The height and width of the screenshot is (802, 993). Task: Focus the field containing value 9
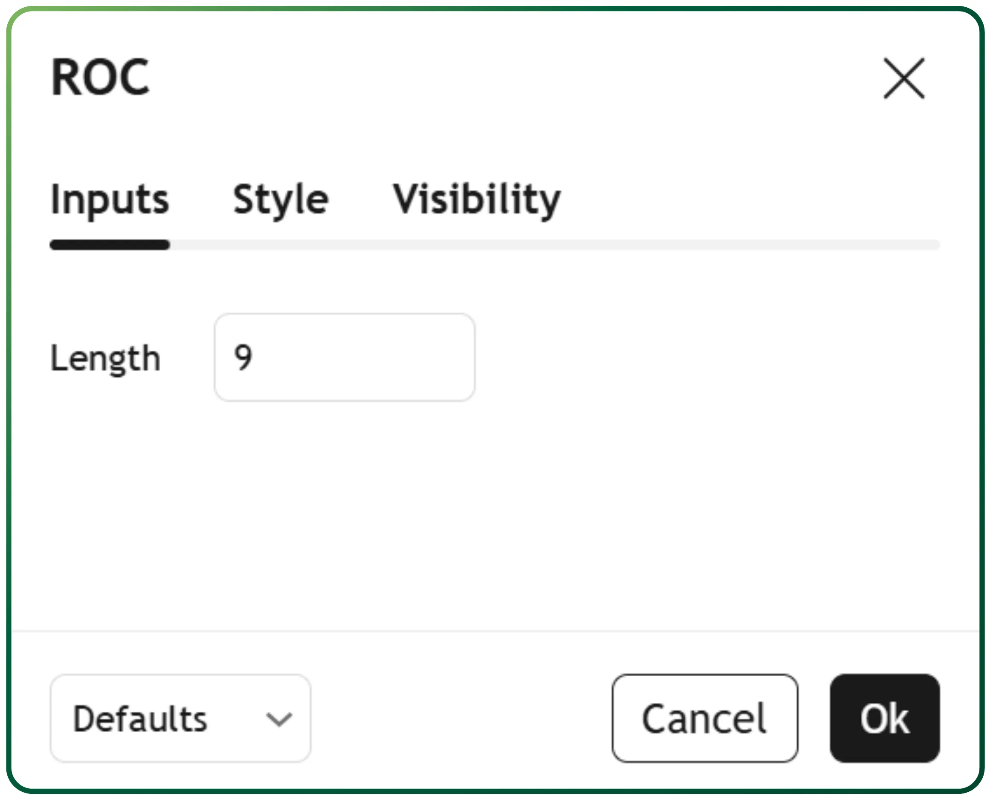(x=345, y=357)
